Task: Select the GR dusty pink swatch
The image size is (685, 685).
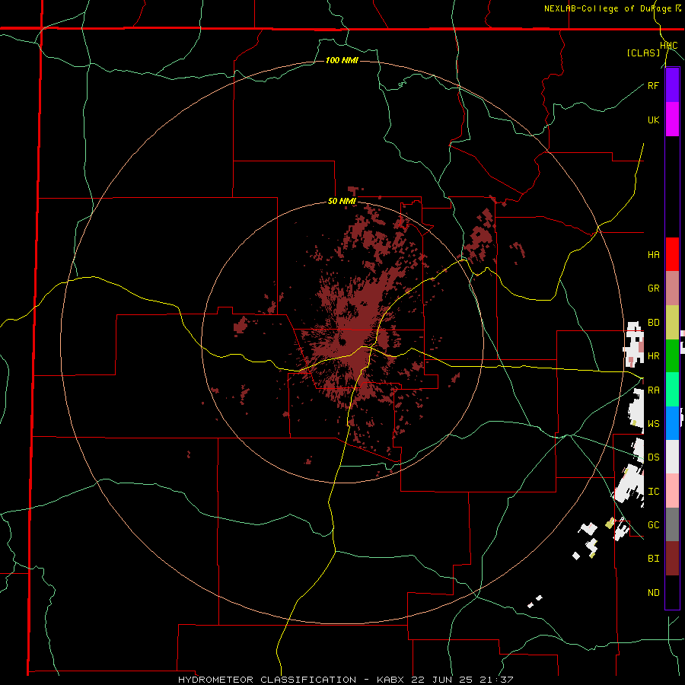Action: [x=672, y=288]
